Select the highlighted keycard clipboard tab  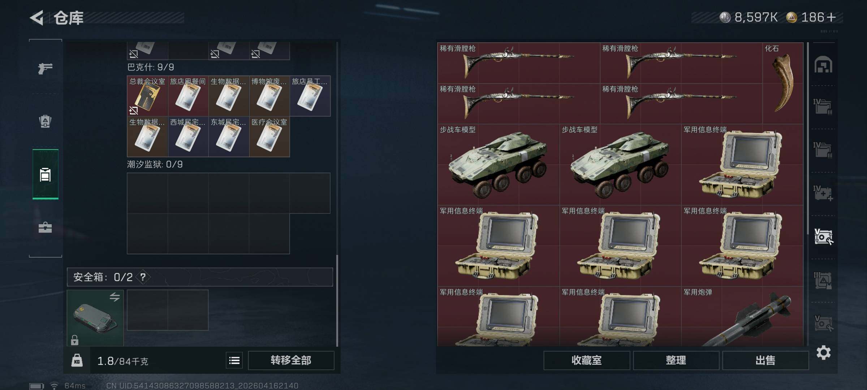click(45, 174)
